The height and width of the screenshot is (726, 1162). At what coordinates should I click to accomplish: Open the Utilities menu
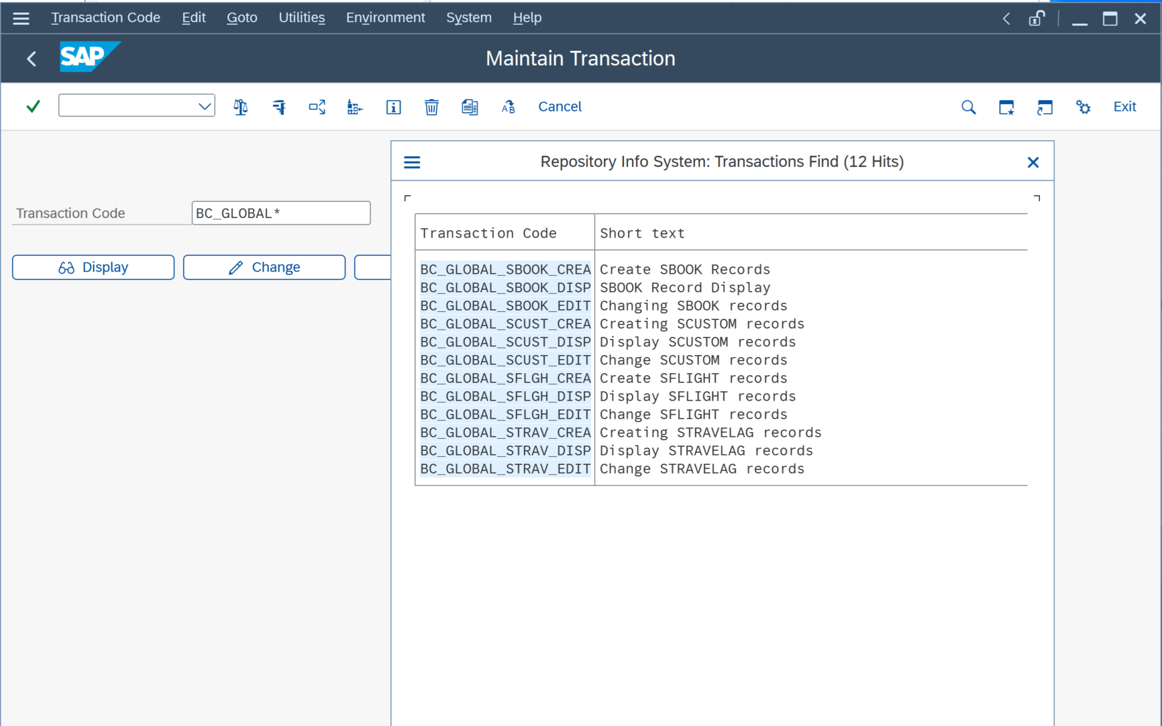pos(302,17)
